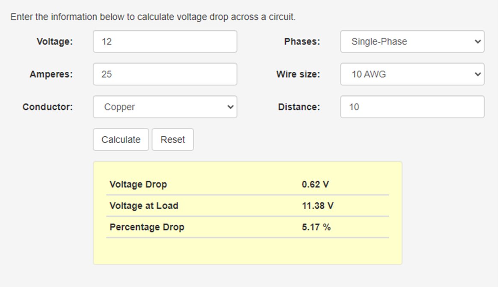Click the Percentage Drop row label
498x287 pixels.
click(147, 227)
